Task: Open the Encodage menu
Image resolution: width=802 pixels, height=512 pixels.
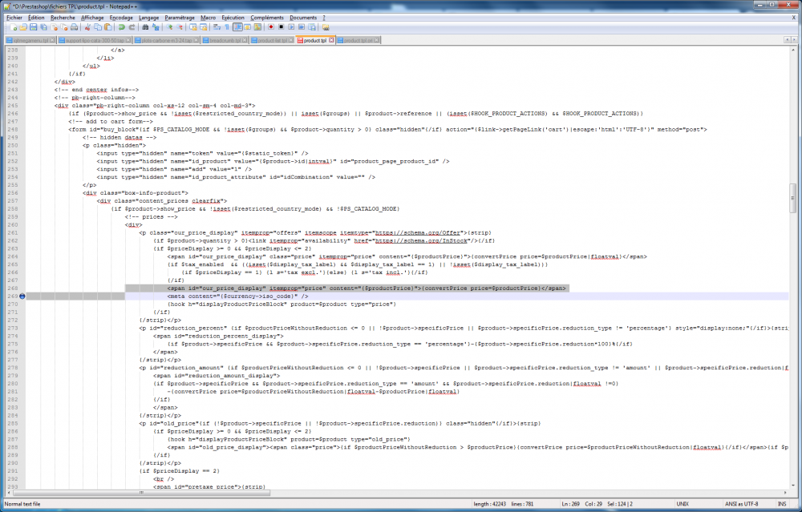Action: [121, 17]
